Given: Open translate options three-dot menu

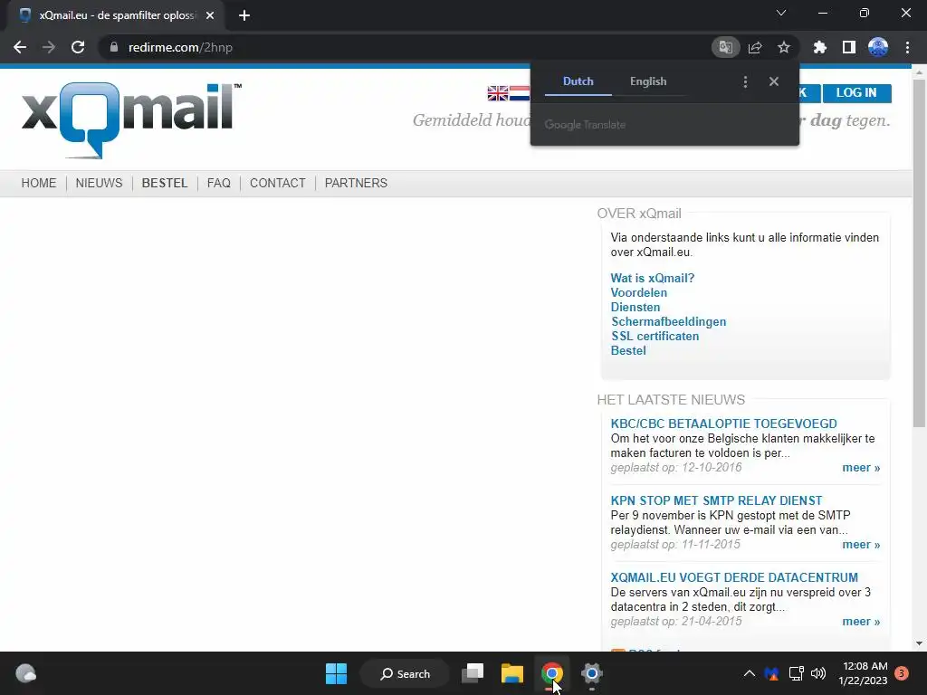Looking at the screenshot, I should (745, 81).
